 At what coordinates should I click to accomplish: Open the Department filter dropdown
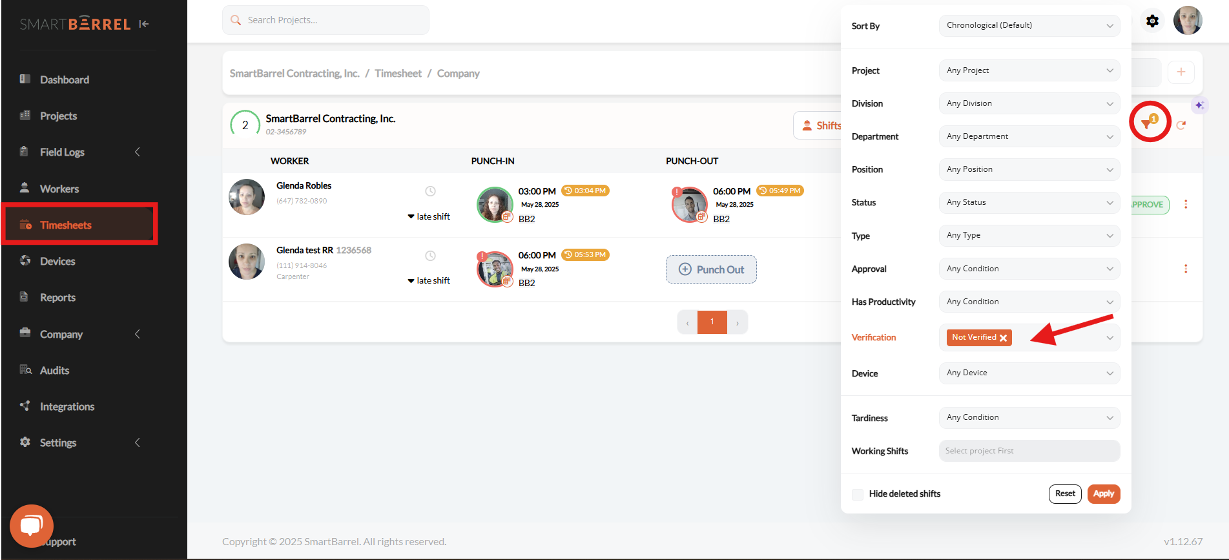(x=1029, y=136)
